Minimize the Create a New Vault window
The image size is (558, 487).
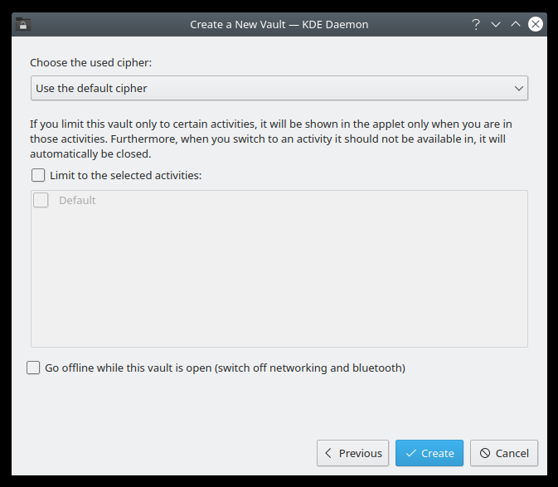pyautogui.click(x=496, y=24)
